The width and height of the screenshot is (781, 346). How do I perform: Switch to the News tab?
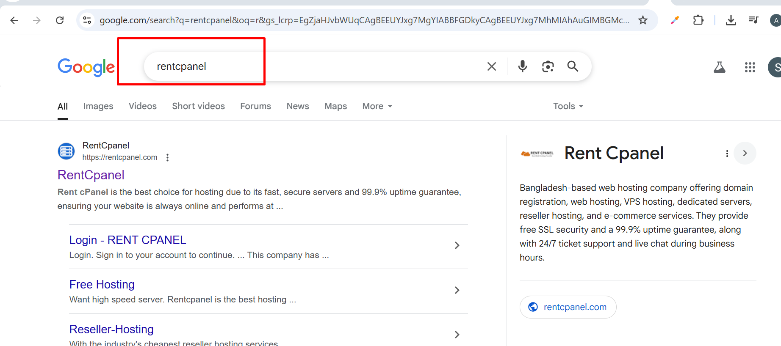[298, 106]
